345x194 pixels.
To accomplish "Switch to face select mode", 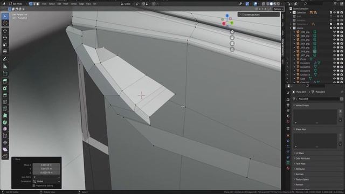I will click(x=38, y=4).
